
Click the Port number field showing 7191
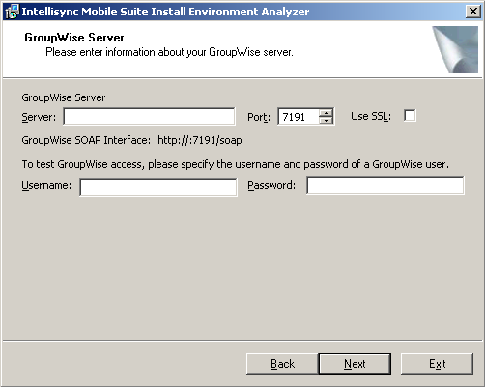(x=299, y=117)
